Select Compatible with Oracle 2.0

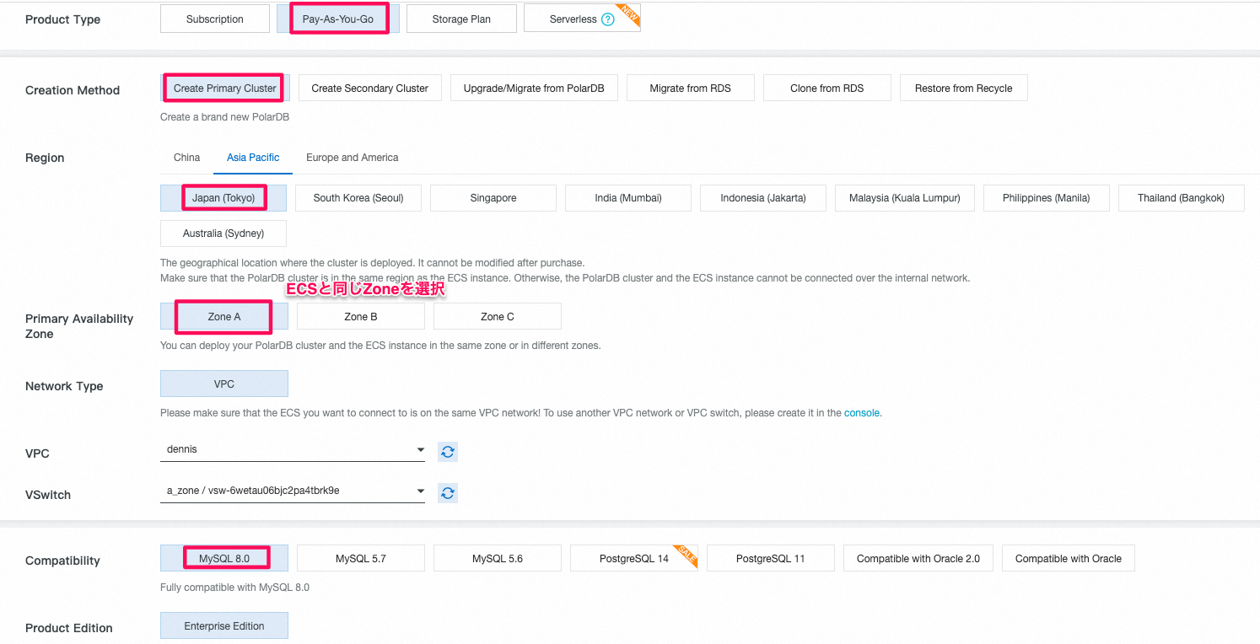point(918,559)
